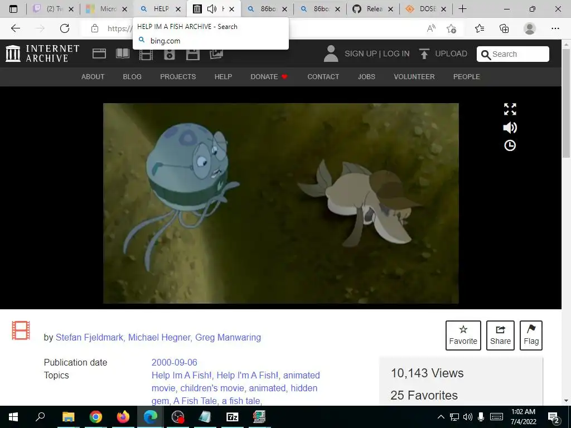The width and height of the screenshot is (571, 428).
Task: Click the Internet Archive logo
Action: [42, 53]
